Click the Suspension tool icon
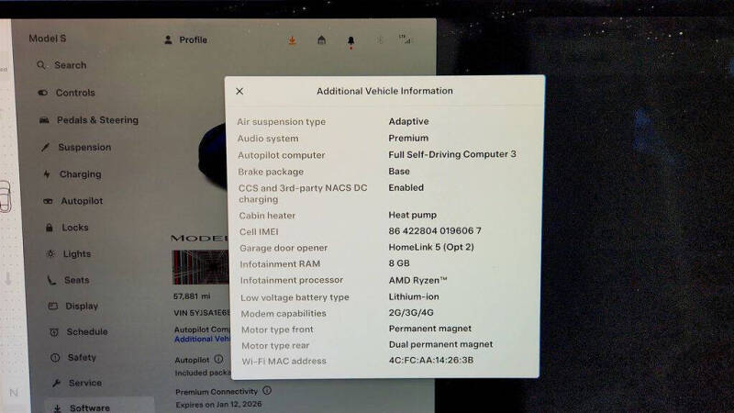 coord(45,148)
